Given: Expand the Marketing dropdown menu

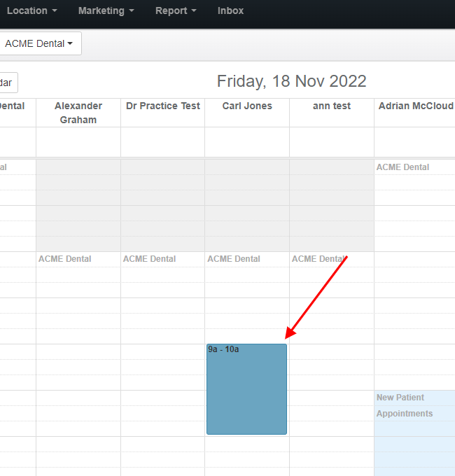Looking at the screenshot, I should tap(106, 10).
